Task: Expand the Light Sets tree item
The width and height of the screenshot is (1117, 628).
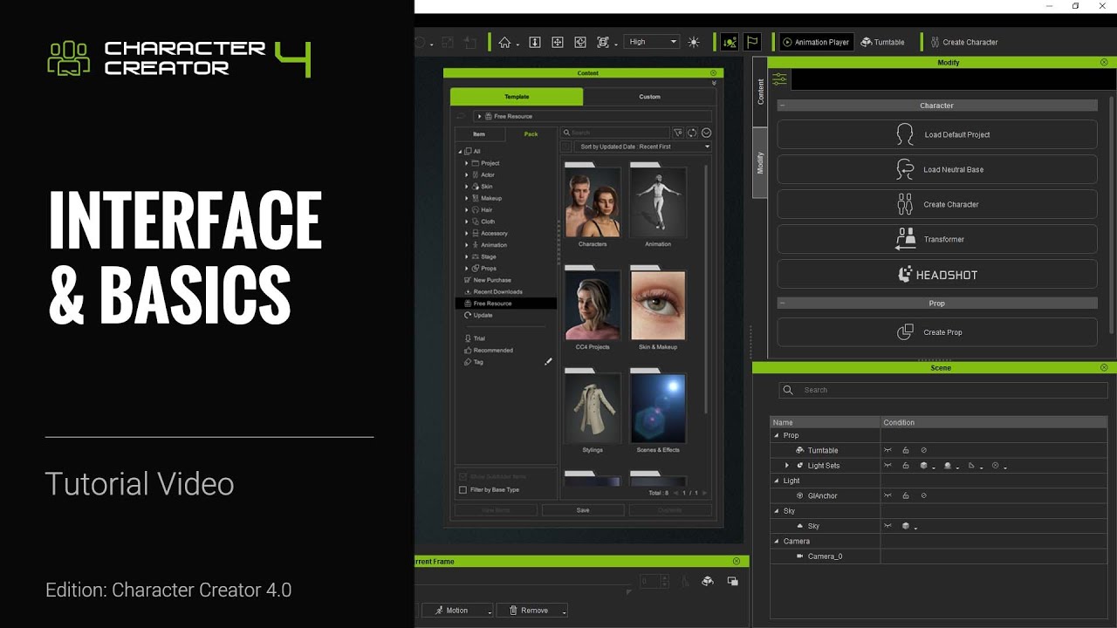Action: (x=787, y=466)
